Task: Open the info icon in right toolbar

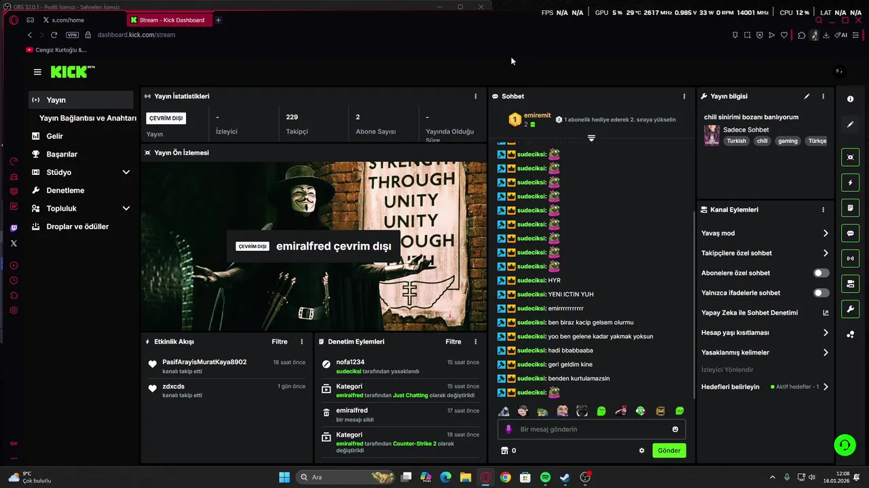Action: [851, 99]
